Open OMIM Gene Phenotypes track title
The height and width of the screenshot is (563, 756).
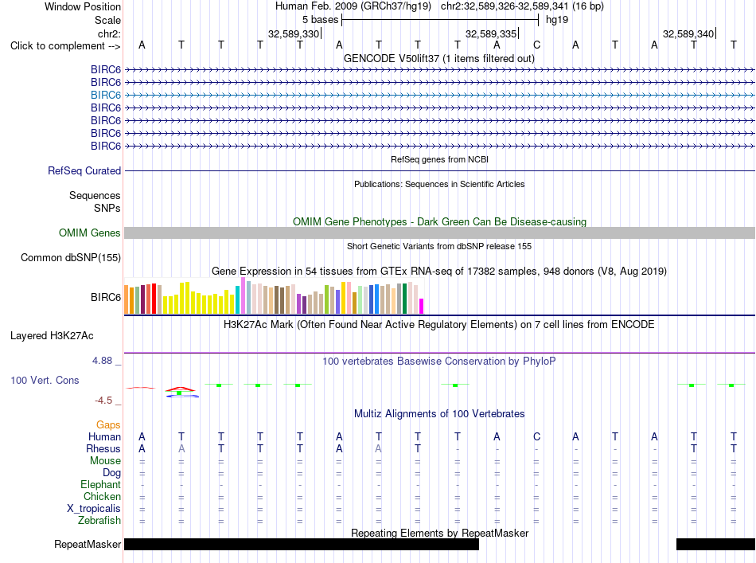(x=439, y=221)
